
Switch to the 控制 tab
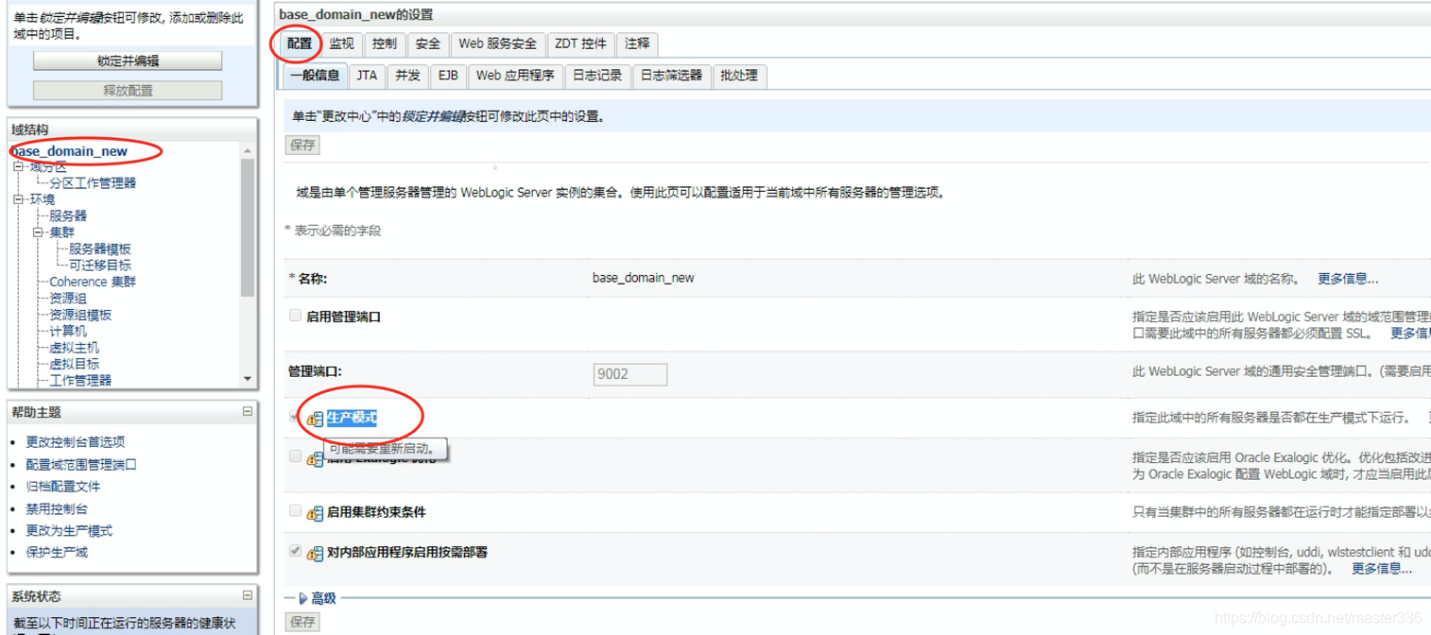tap(385, 43)
